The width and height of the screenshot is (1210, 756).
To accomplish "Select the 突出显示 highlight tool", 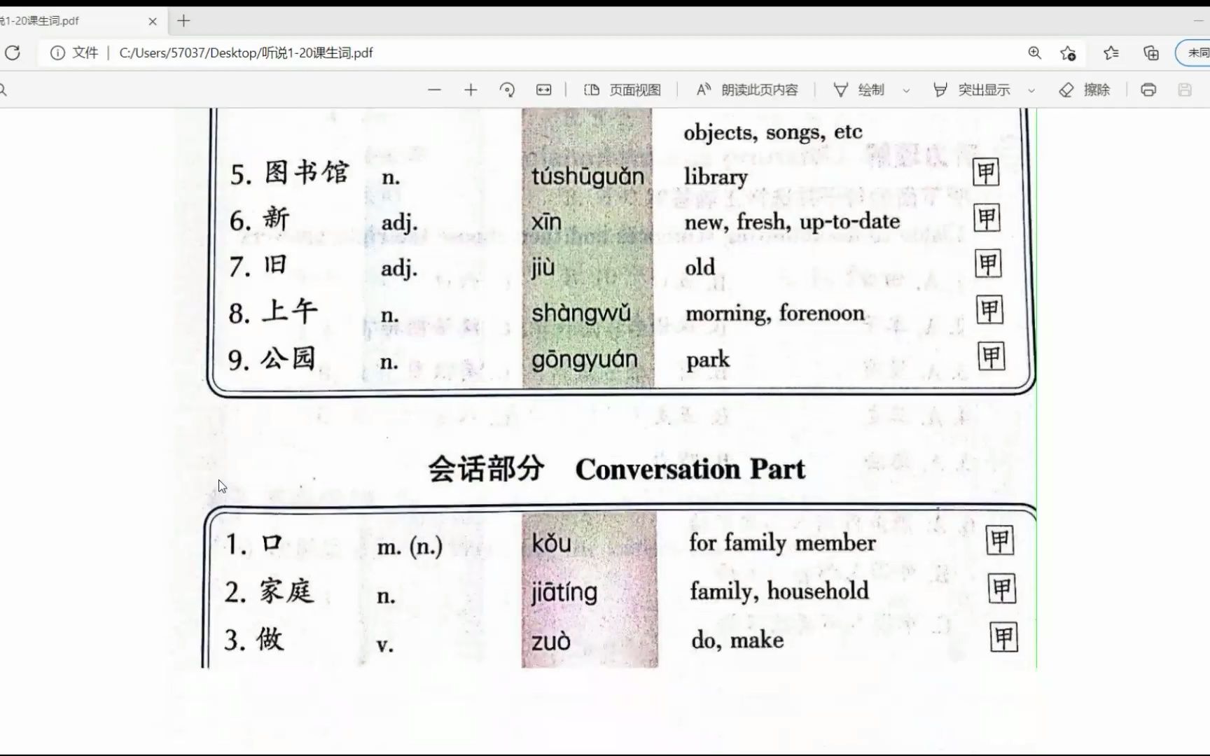I will coord(972,90).
